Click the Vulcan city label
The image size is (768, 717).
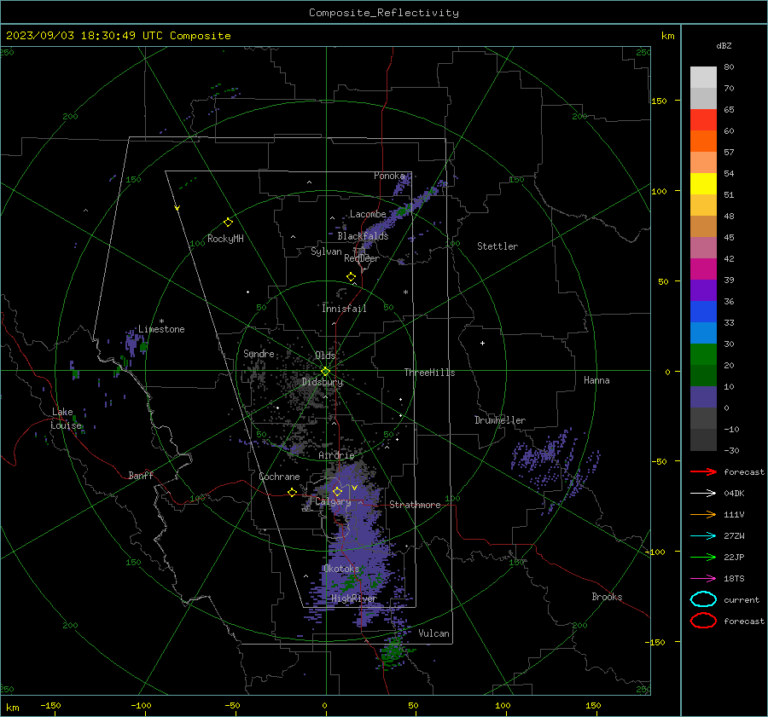(x=433, y=633)
